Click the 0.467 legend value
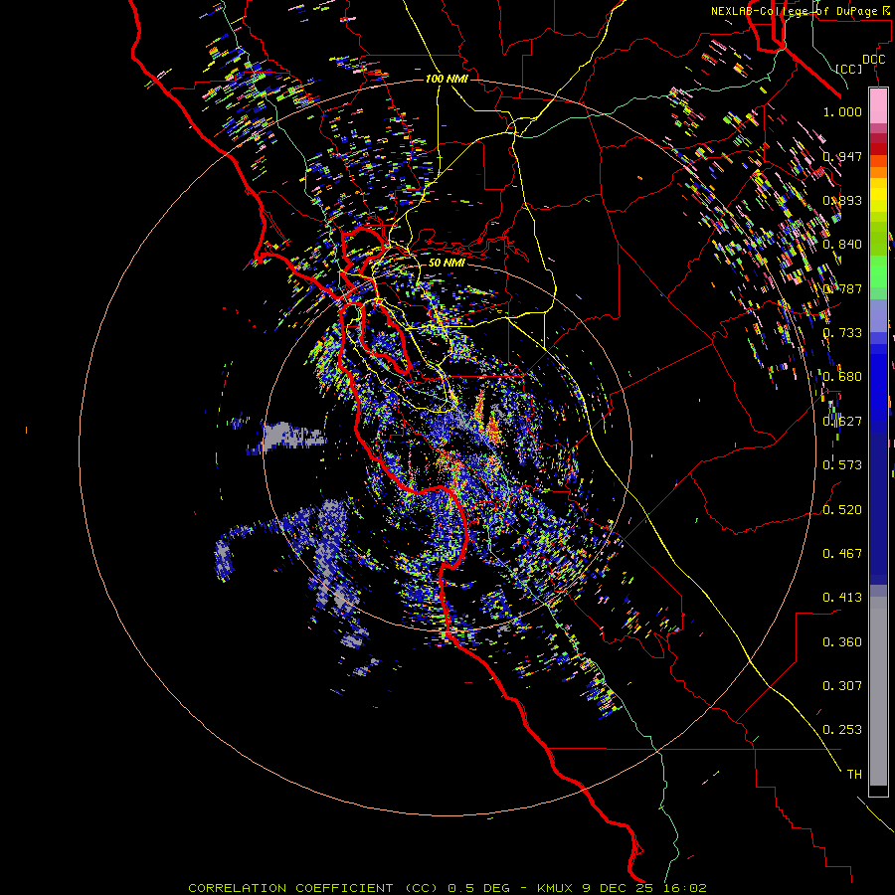 [x=842, y=554]
